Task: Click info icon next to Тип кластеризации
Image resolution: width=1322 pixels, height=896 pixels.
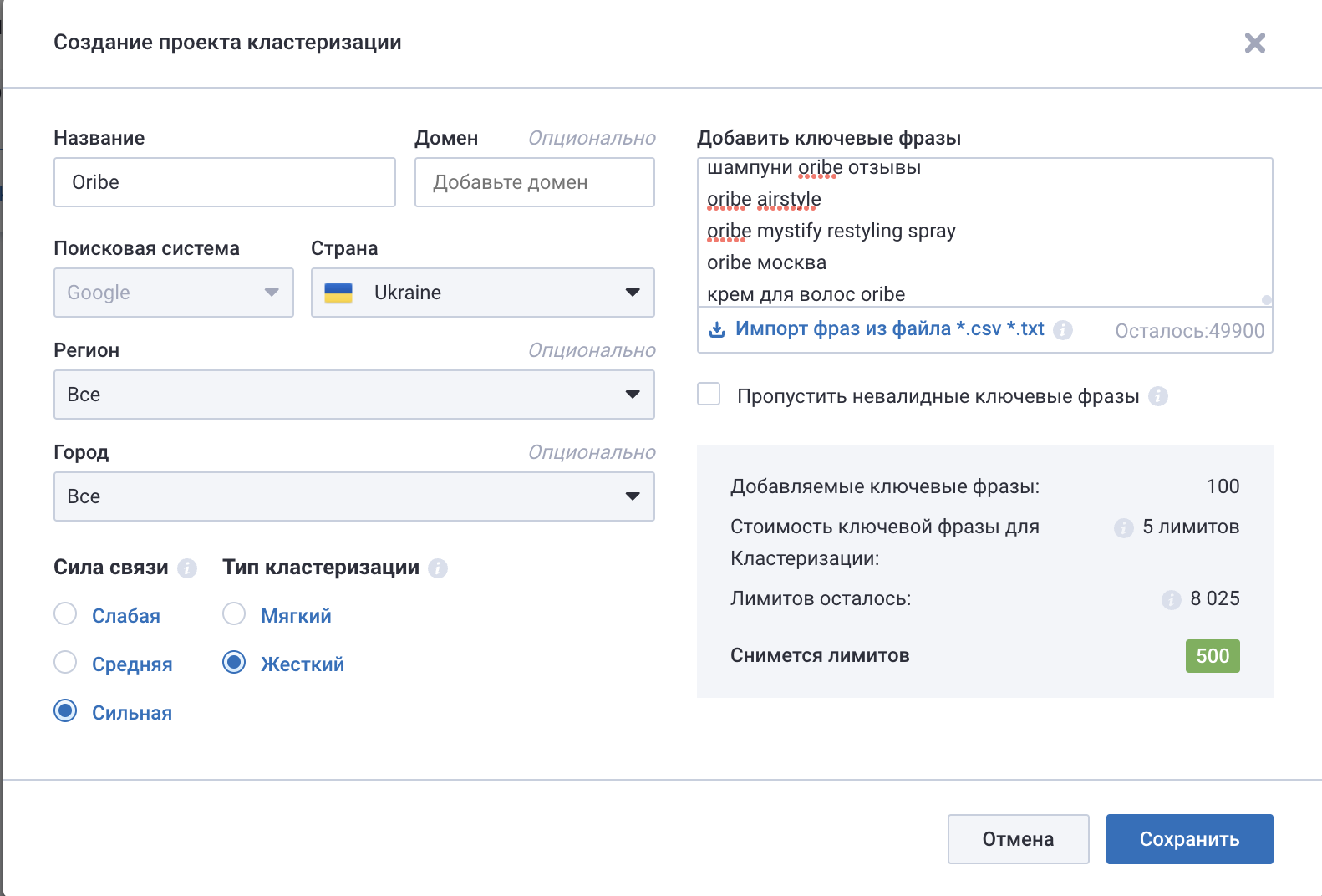Action: coord(438,568)
